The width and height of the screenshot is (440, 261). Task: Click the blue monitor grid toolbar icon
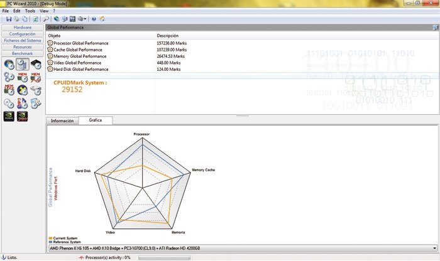[72, 19]
